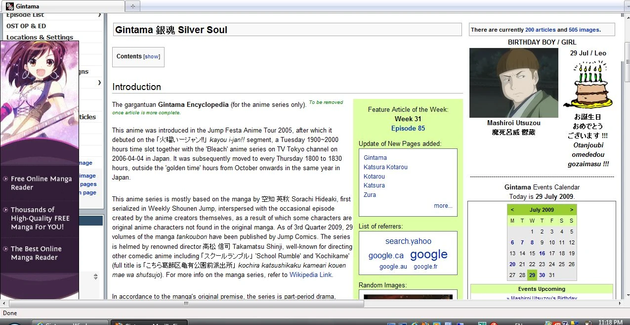Select July 30 in events calendar
The height and width of the screenshot is (325, 630).
click(542, 275)
